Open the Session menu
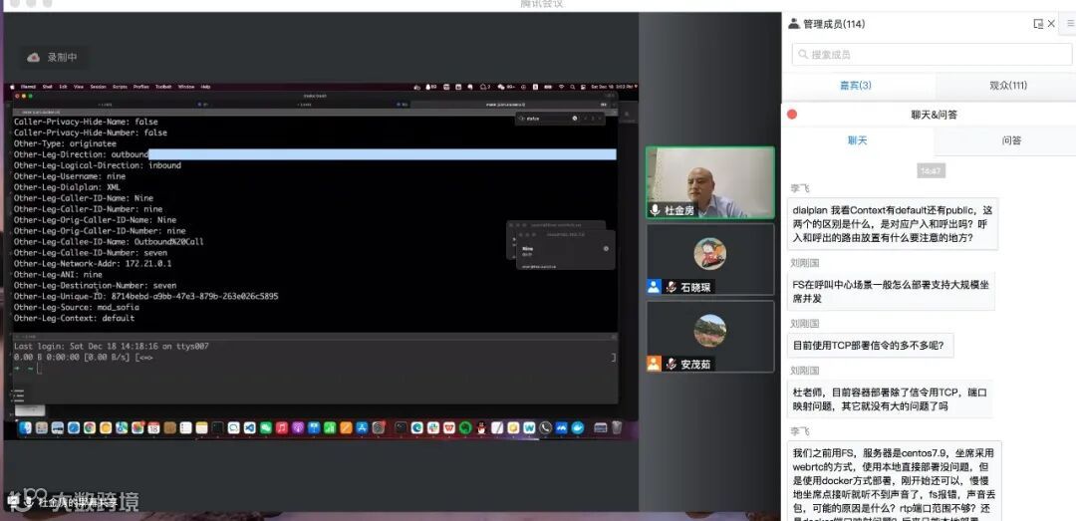This screenshot has width=1076, height=521. (x=98, y=88)
